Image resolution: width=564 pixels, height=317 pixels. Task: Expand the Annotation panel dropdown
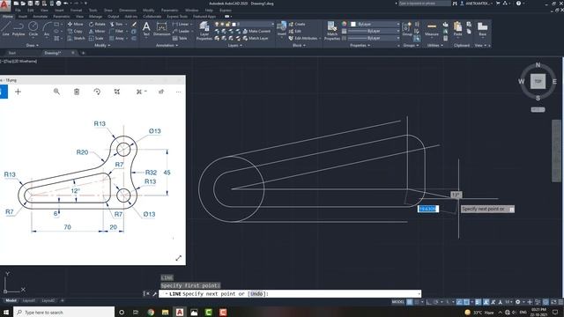[167, 46]
